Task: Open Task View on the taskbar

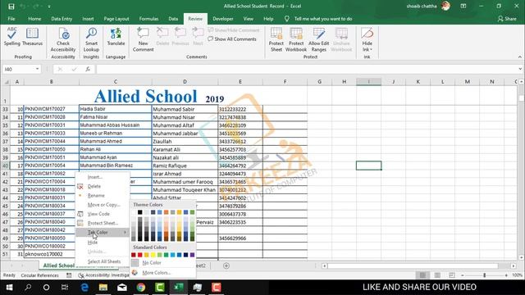Action: (65, 288)
